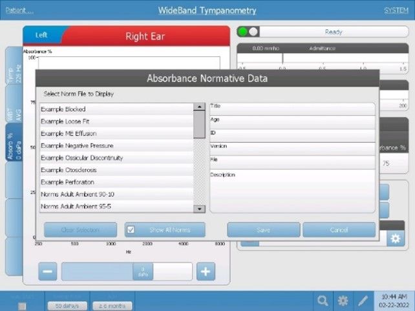
Task: Select Example Negative Pressure norm file
Action: point(117,145)
